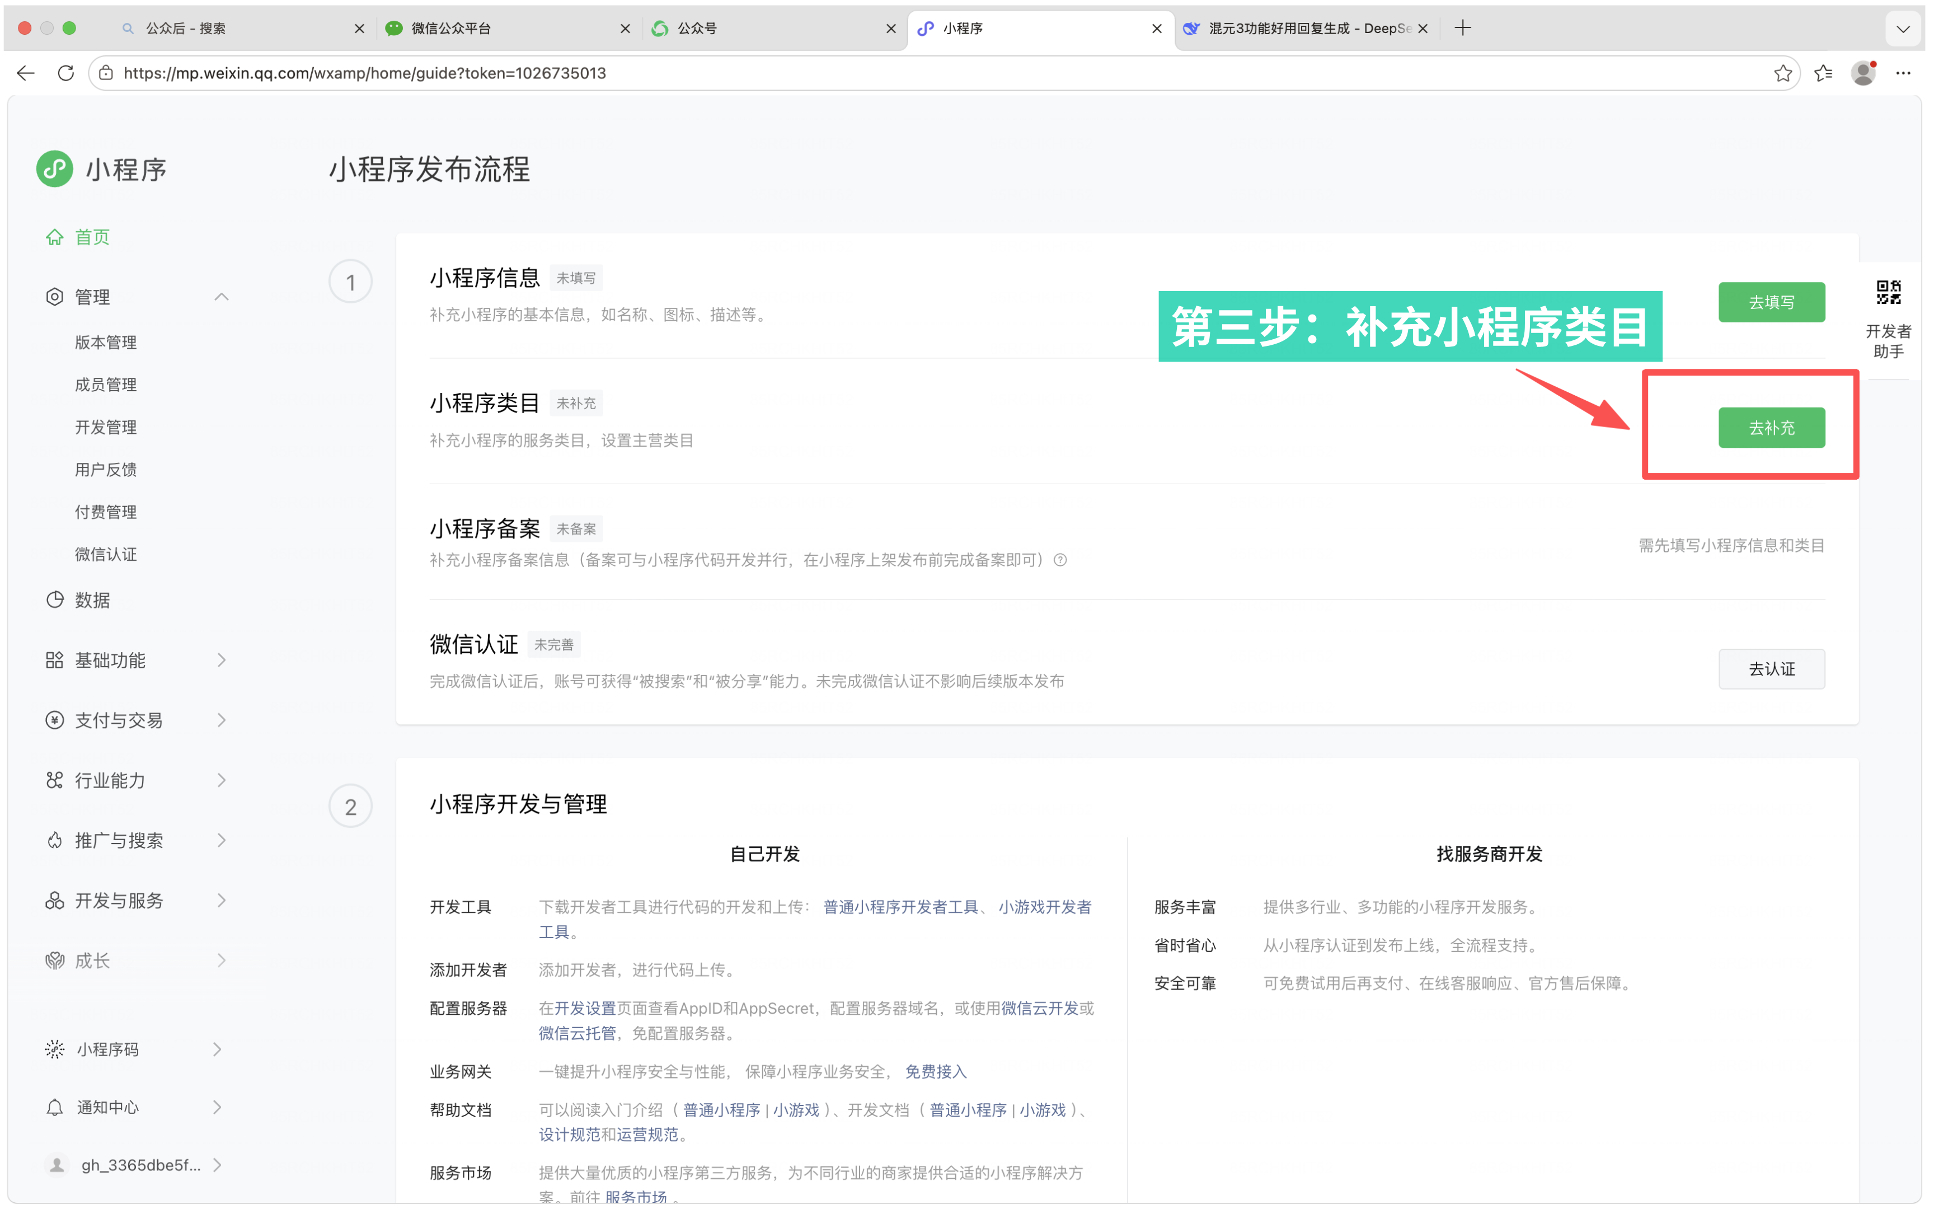
Task: Expand the 通知中心 menu
Action: coord(217,1108)
